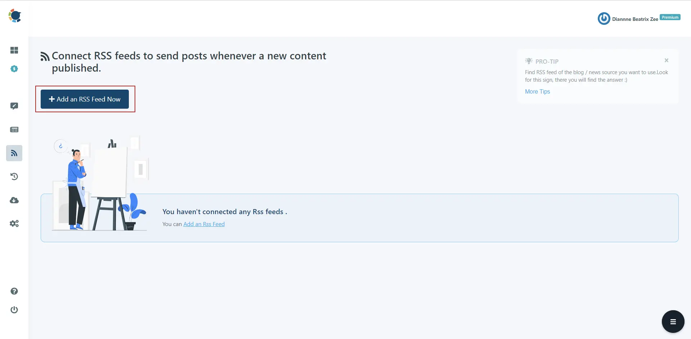Open the compose post tool in sidebar
691x339 pixels.
[14, 106]
